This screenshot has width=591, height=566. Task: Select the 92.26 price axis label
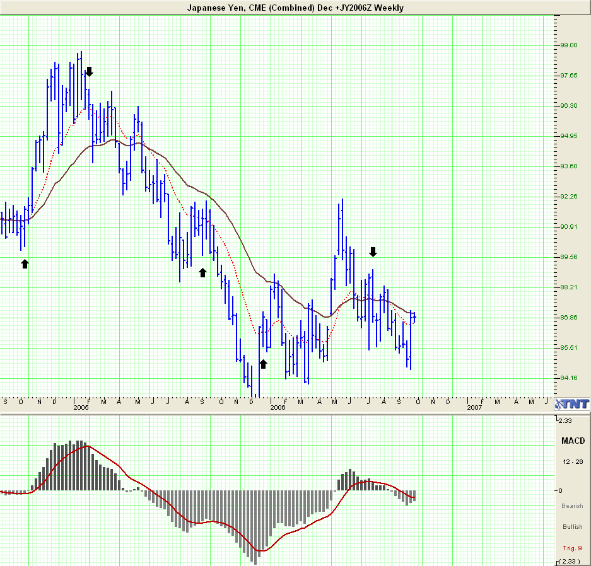[569, 197]
